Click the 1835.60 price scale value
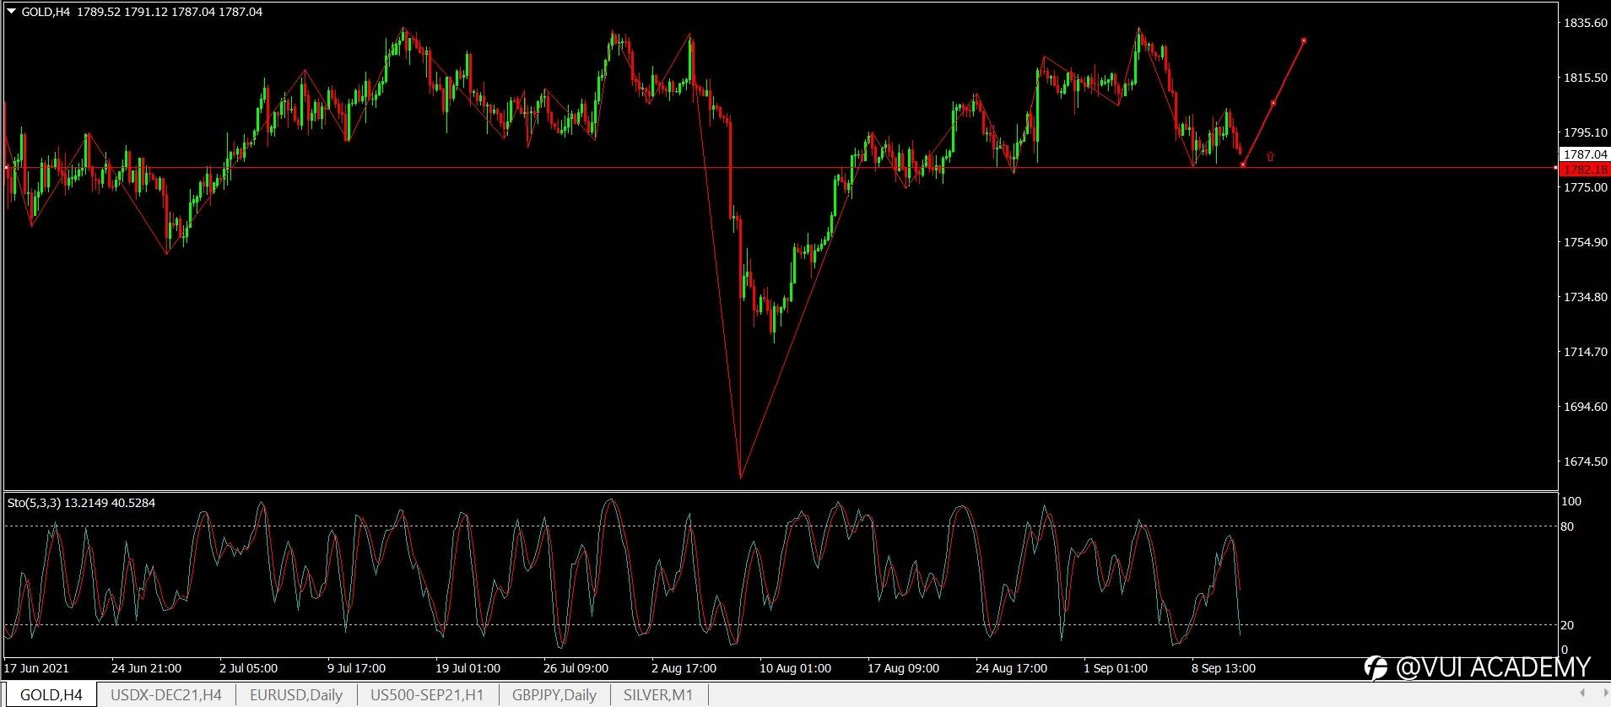The height and width of the screenshot is (707, 1611). (1586, 23)
